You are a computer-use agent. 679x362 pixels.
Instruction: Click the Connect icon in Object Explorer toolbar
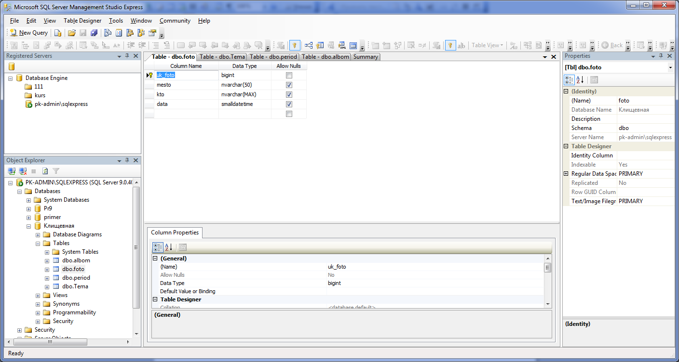(x=13, y=171)
